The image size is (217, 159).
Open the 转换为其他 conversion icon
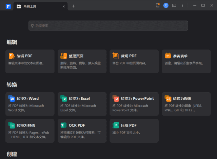[12, 125]
